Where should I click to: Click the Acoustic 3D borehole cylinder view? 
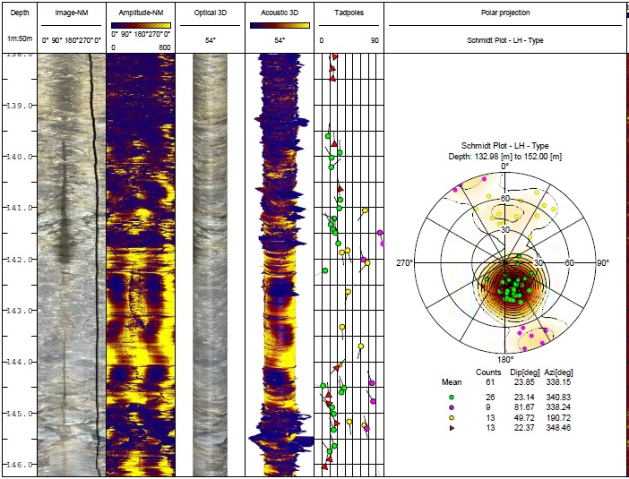click(280, 264)
